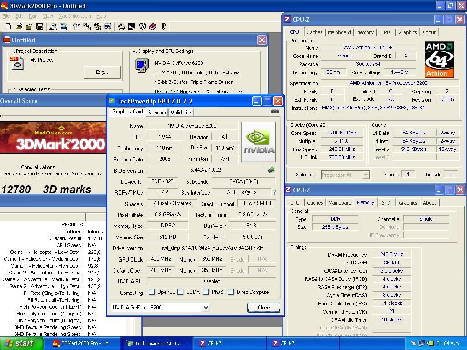Screen dimensions: 467x350
Task: Click GPU-Z camera screenshot icon
Action: pyautogui.click(x=275, y=112)
